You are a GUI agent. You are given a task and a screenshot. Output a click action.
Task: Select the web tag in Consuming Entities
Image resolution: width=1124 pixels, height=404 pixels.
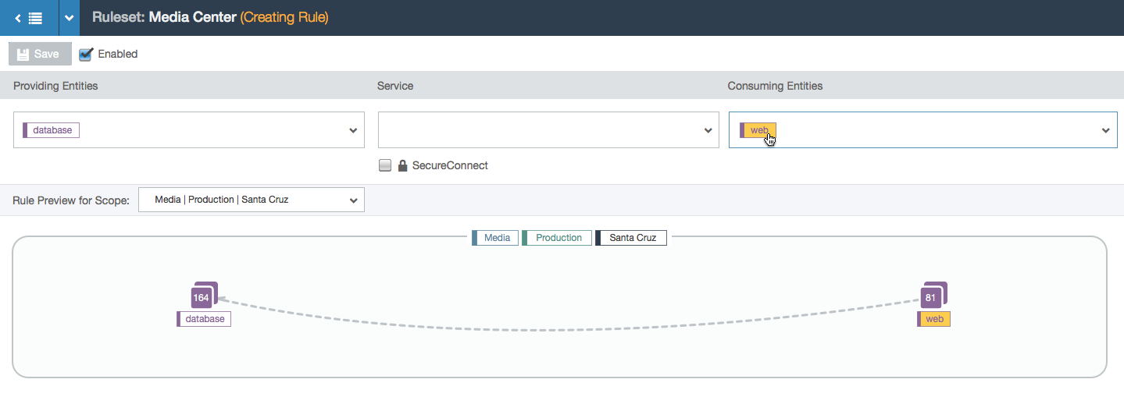coord(758,130)
